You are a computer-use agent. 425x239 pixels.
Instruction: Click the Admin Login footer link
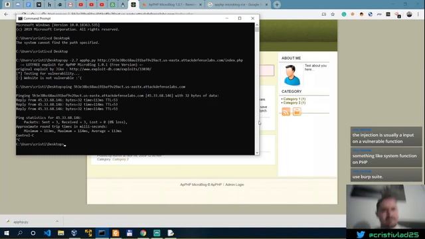coord(234,185)
